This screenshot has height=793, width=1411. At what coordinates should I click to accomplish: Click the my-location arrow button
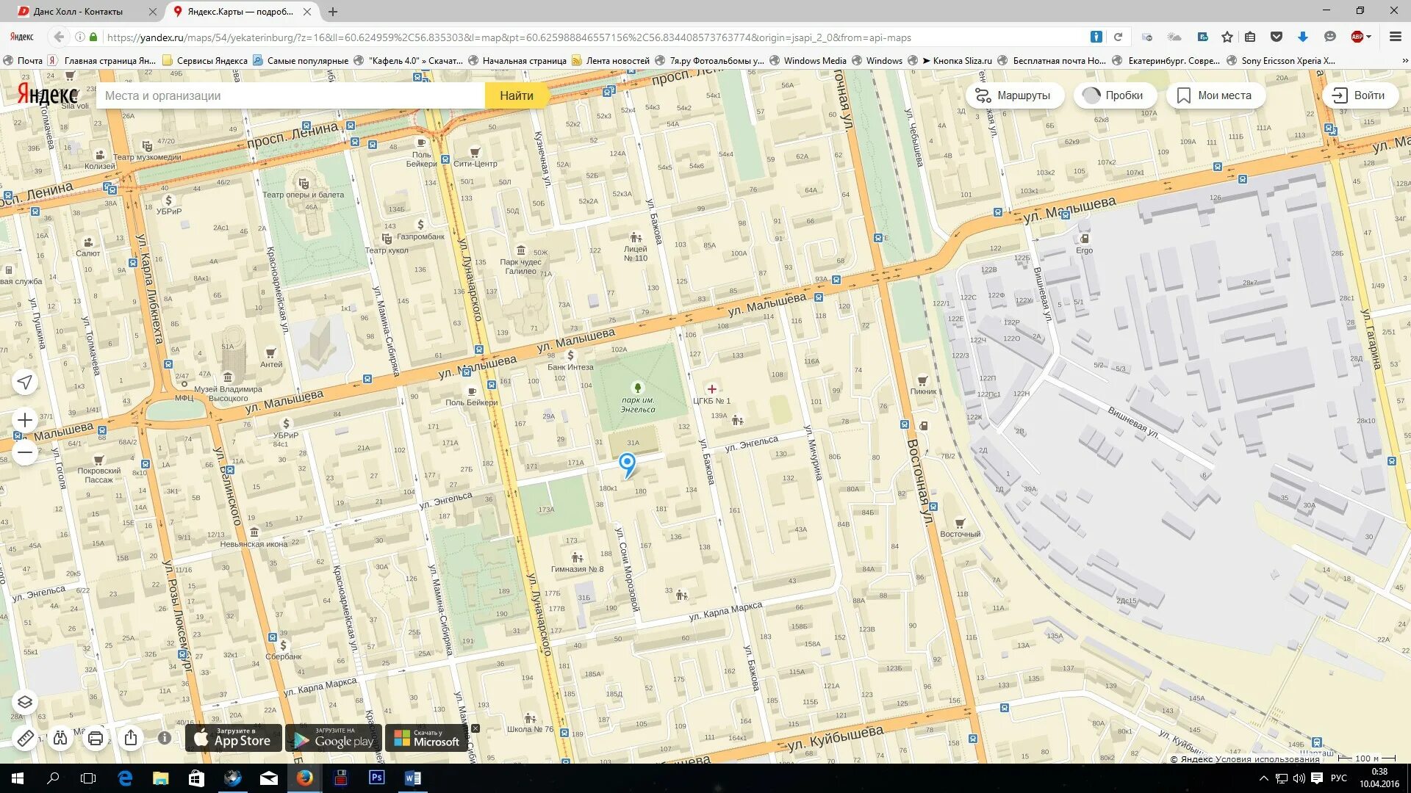click(25, 382)
